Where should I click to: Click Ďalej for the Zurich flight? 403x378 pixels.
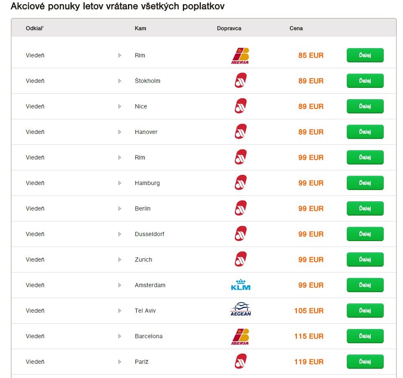click(x=365, y=260)
